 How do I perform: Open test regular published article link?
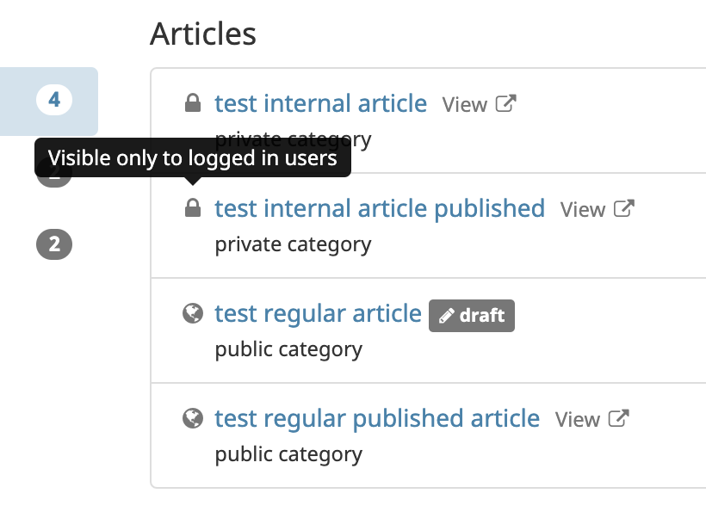(377, 418)
